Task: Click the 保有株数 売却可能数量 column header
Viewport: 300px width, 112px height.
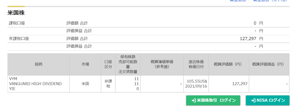Action: pos(128,64)
